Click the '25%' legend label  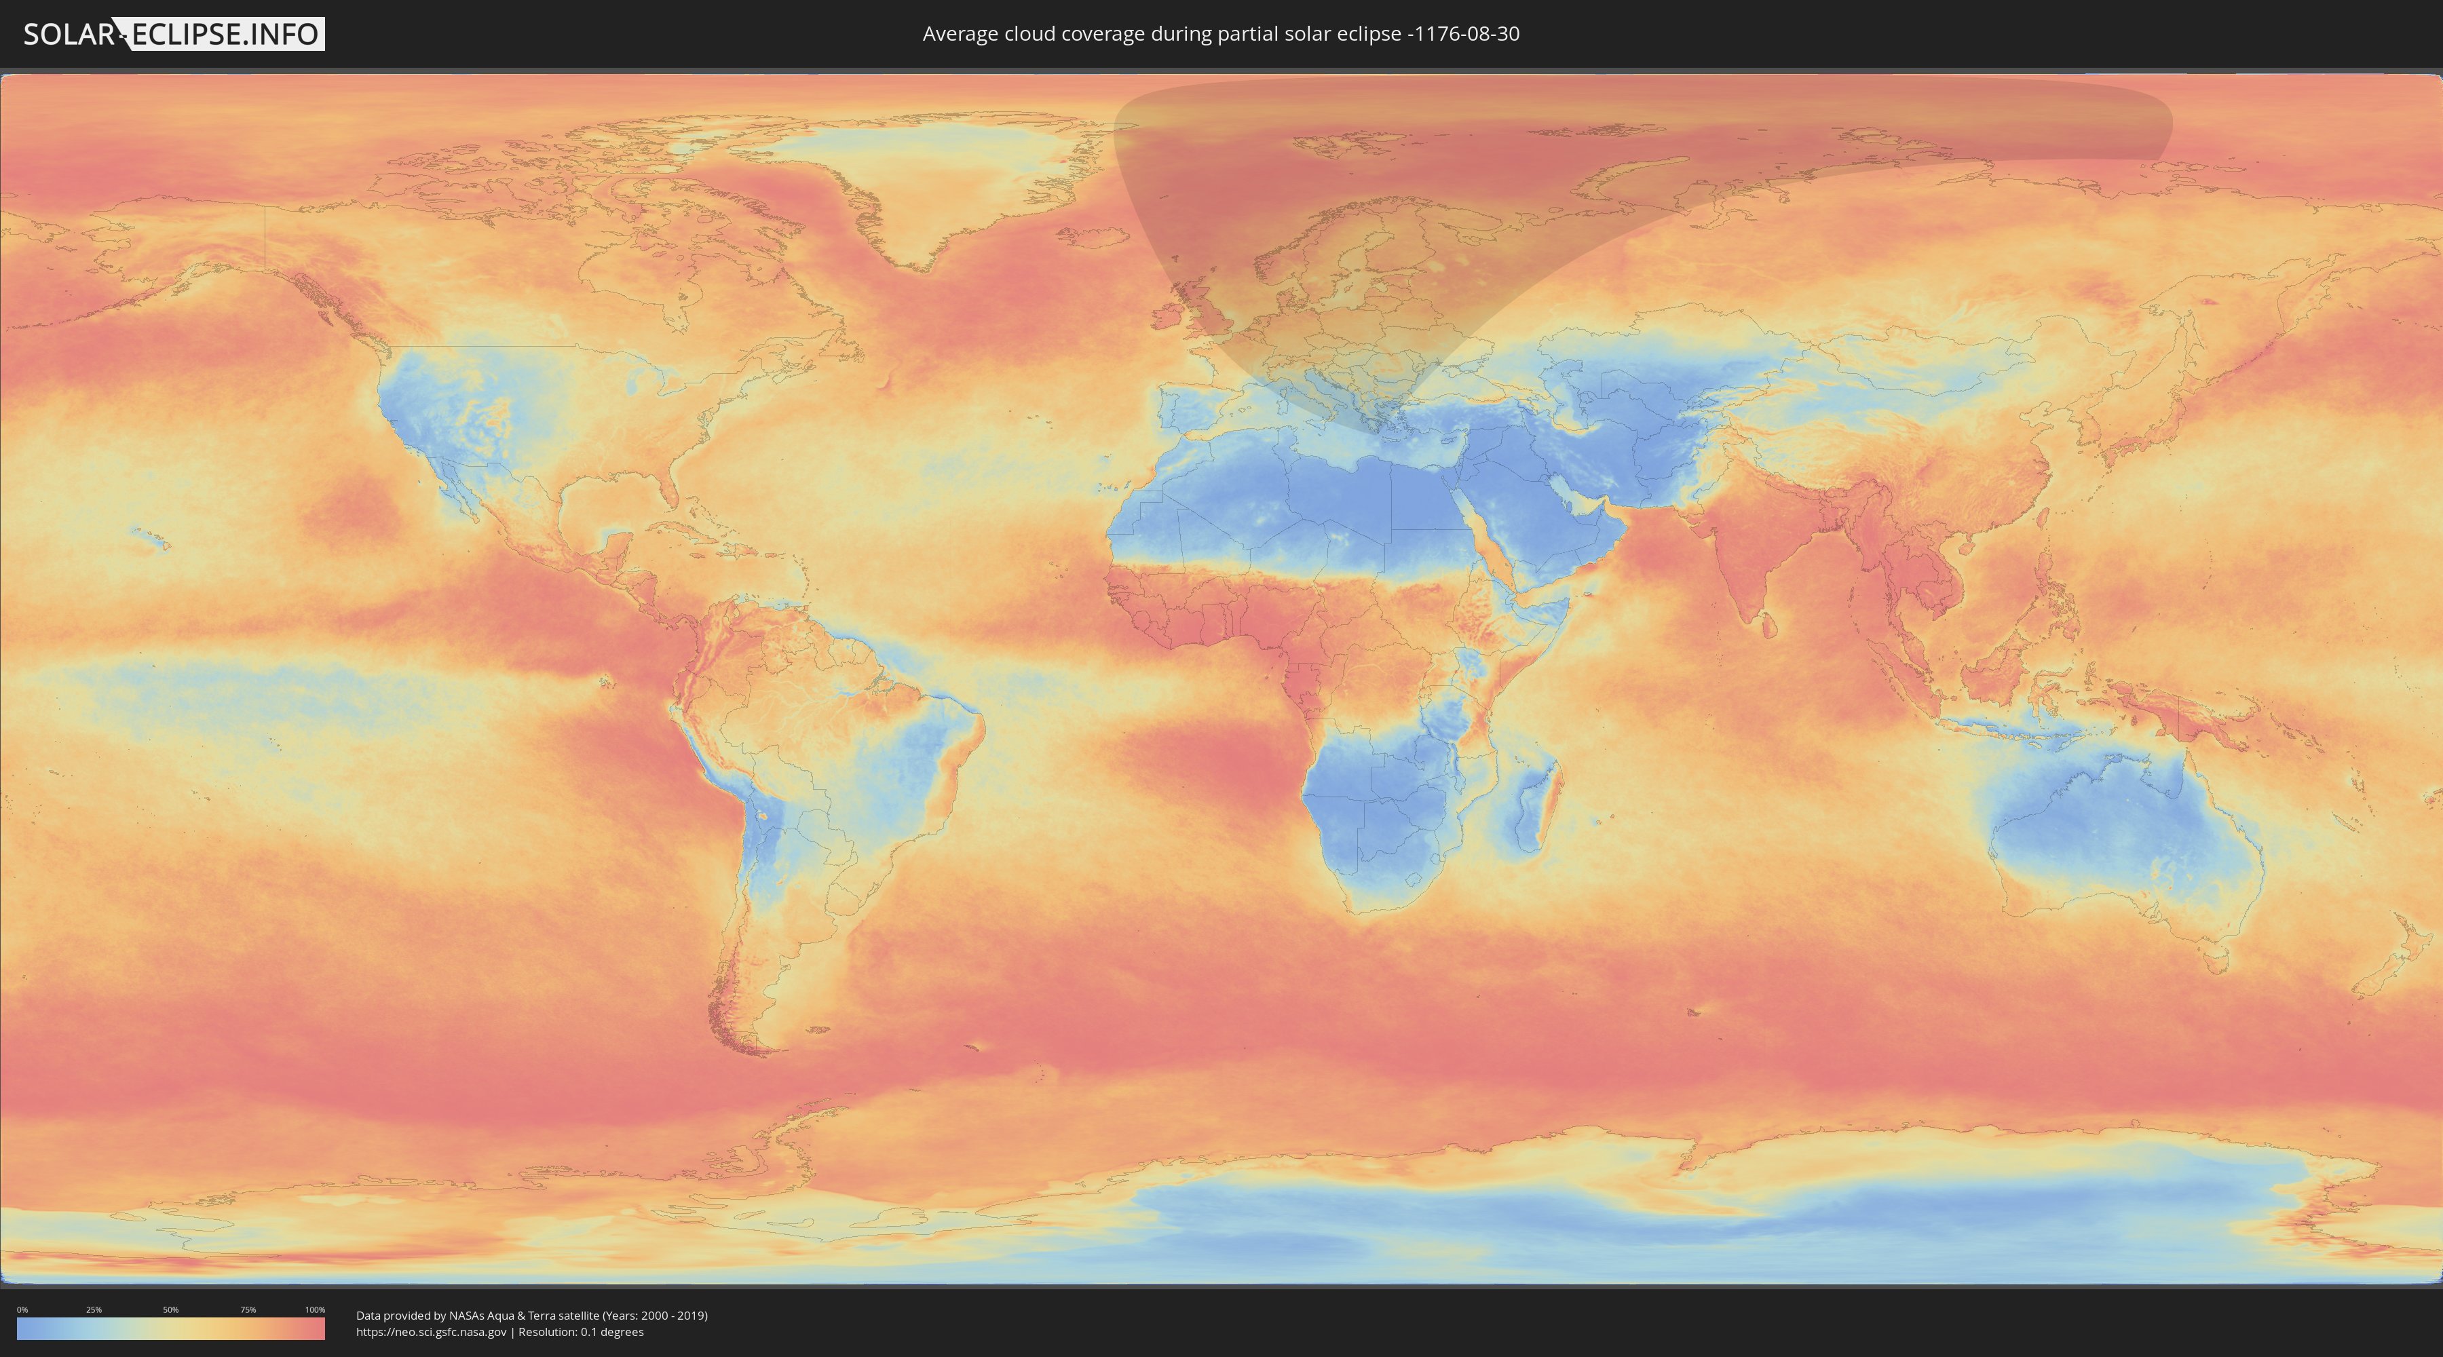pos(94,1310)
